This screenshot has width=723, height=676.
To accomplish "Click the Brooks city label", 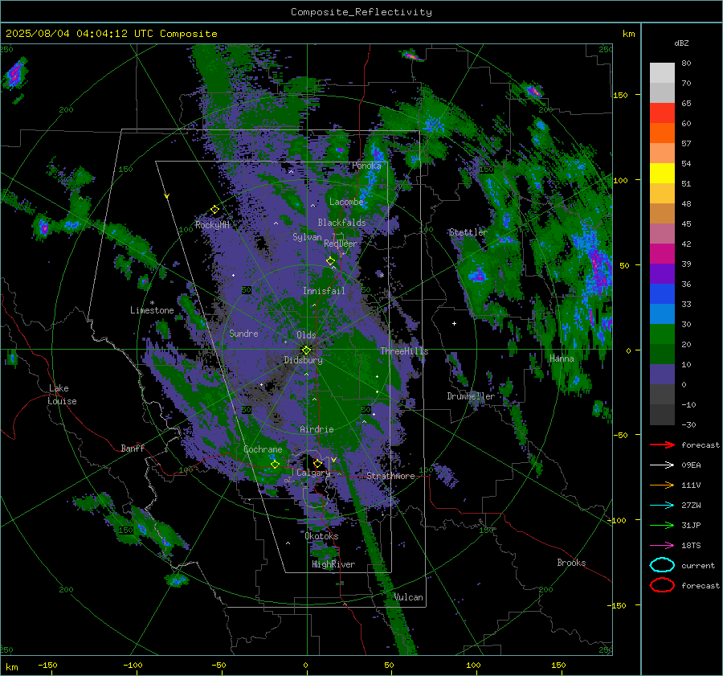I will pyautogui.click(x=571, y=563).
